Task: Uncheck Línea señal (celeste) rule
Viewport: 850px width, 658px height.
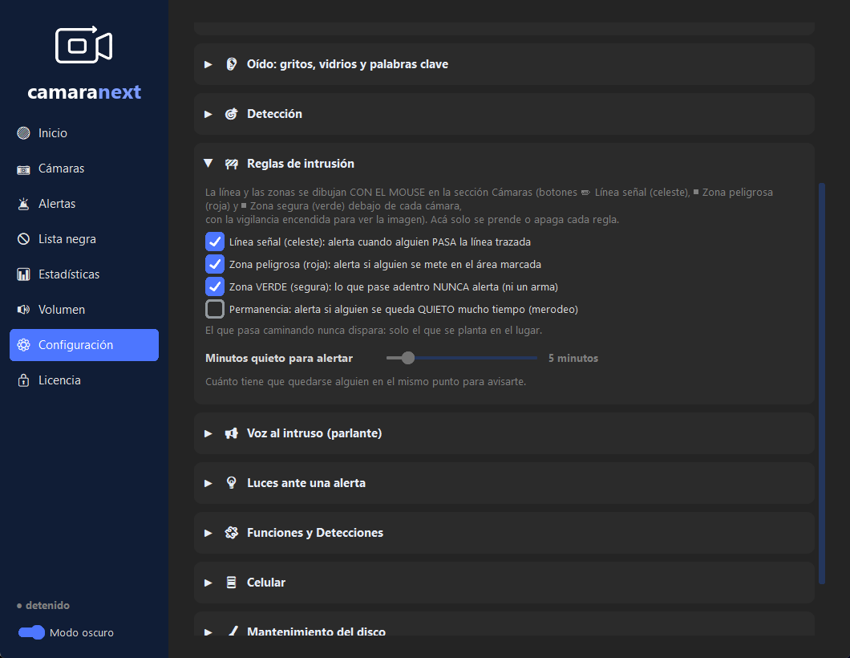Action: (215, 242)
